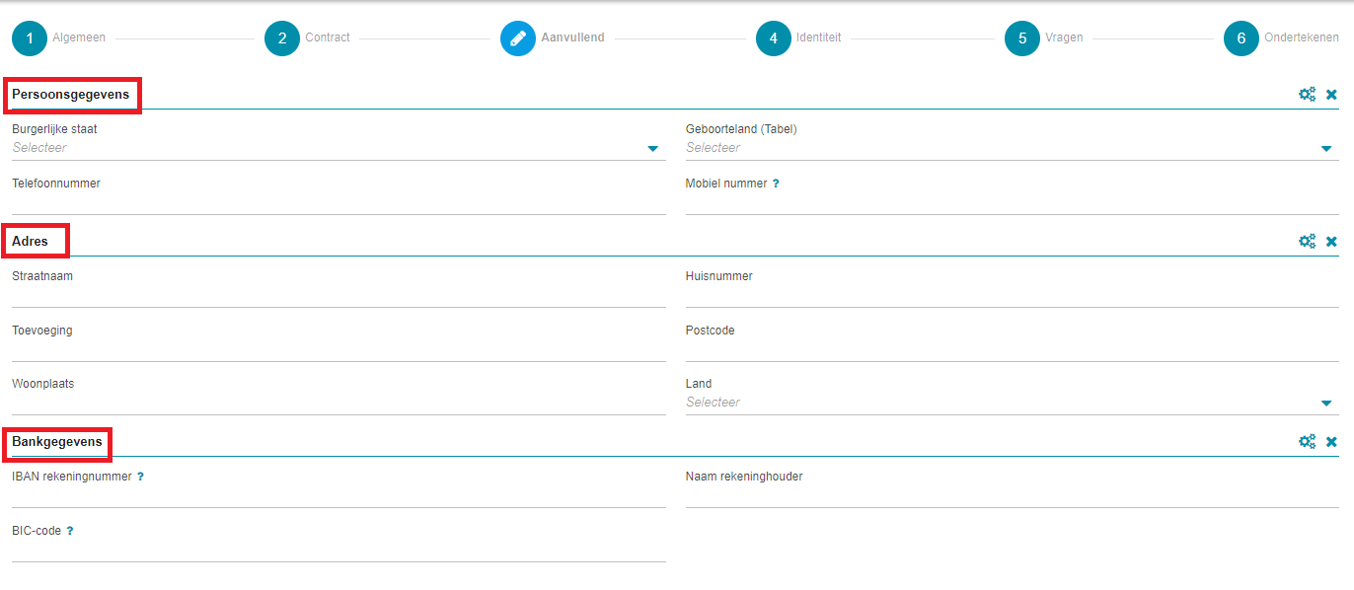The image size is (1354, 590).
Task: Remove the Bankgegevens section with X icon
Action: [x=1331, y=442]
